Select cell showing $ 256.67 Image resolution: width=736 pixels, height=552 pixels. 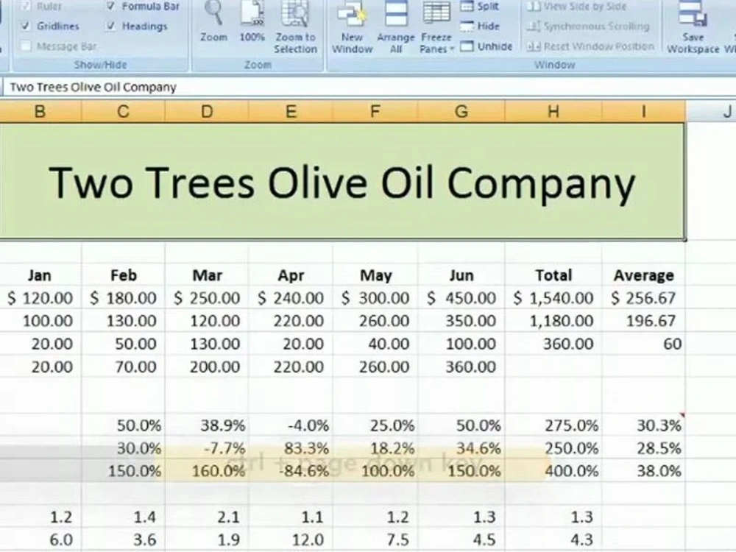pyautogui.click(x=643, y=298)
